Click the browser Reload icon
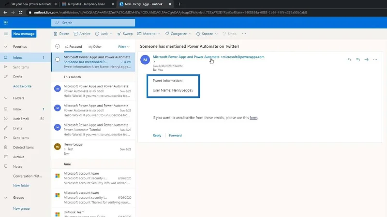 [20, 13]
